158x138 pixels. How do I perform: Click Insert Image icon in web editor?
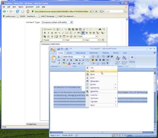tap(57, 37)
